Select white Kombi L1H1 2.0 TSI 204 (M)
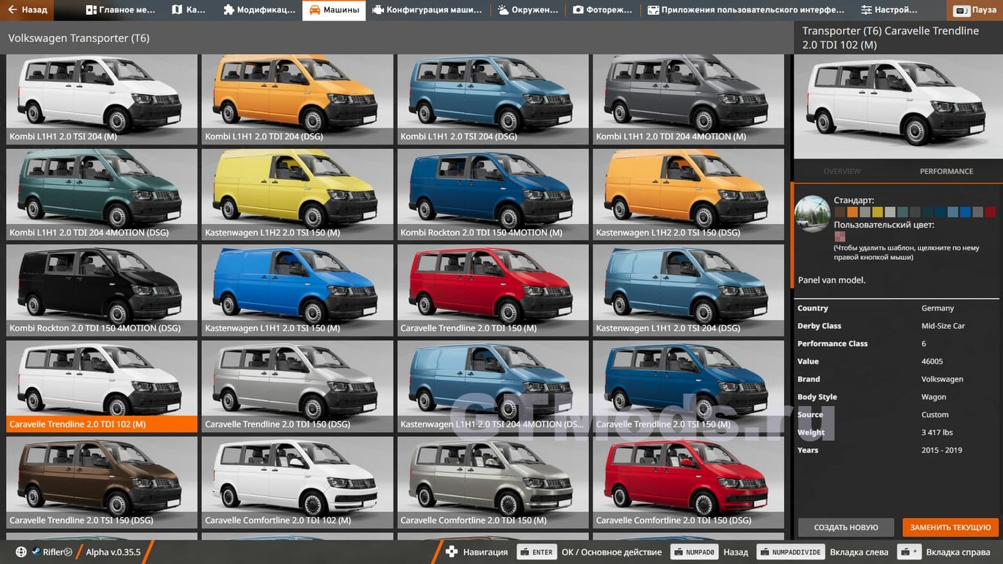 coord(102,99)
